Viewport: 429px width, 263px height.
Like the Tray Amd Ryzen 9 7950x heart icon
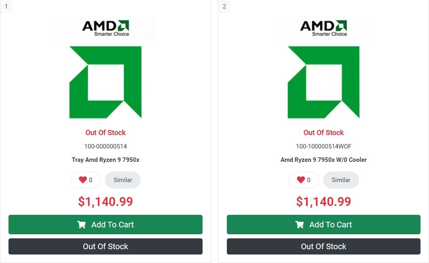(83, 180)
